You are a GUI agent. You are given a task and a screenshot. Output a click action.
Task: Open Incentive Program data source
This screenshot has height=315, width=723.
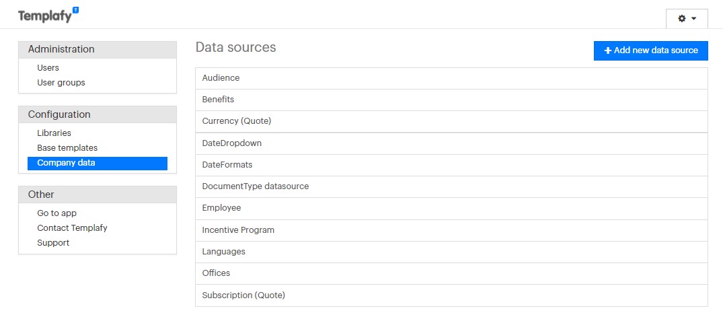237,230
